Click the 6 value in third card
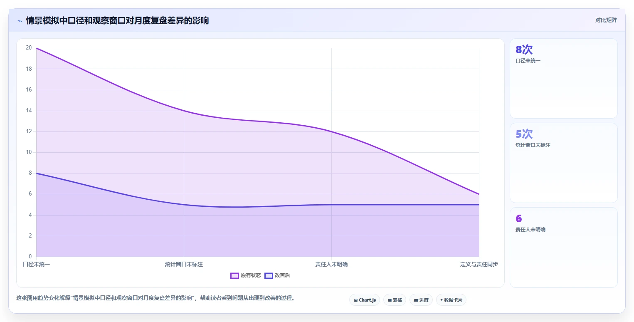The width and height of the screenshot is (634, 322). (x=518, y=218)
